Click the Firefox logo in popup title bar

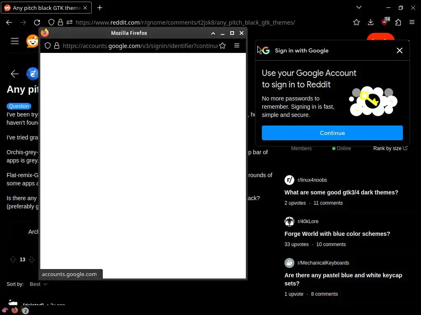(x=45, y=33)
